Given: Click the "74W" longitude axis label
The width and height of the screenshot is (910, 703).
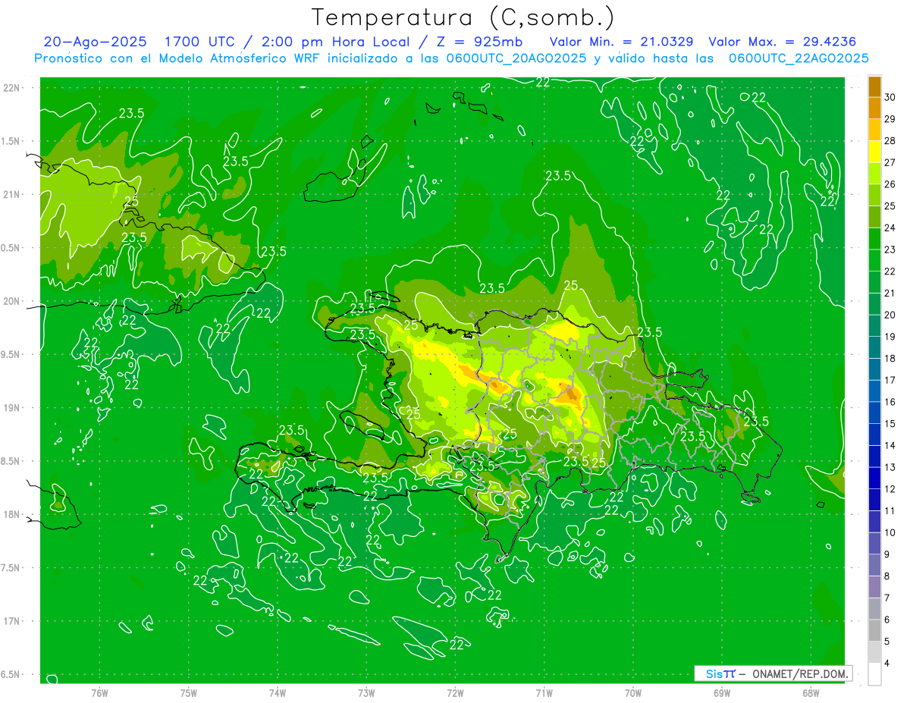Looking at the screenshot, I should point(278,693).
